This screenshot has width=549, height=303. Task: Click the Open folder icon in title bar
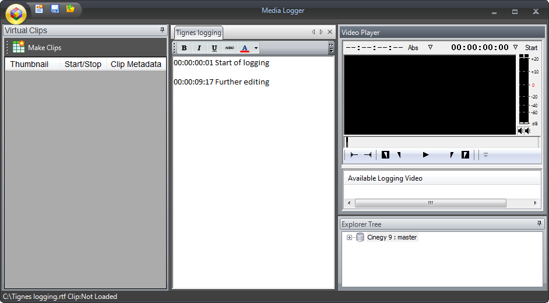71,9
